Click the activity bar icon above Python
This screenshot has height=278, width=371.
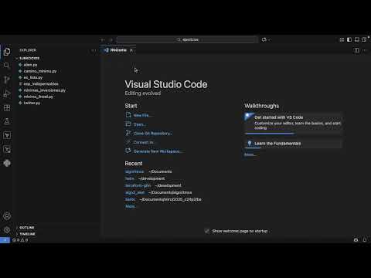pyautogui.click(x=7, y=149)
